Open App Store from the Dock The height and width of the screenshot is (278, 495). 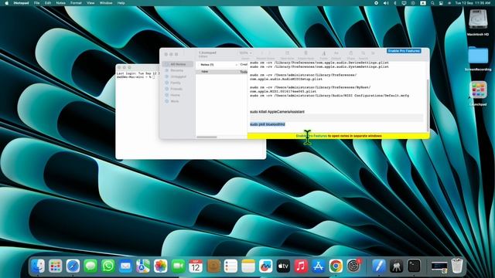pos(318,266)
